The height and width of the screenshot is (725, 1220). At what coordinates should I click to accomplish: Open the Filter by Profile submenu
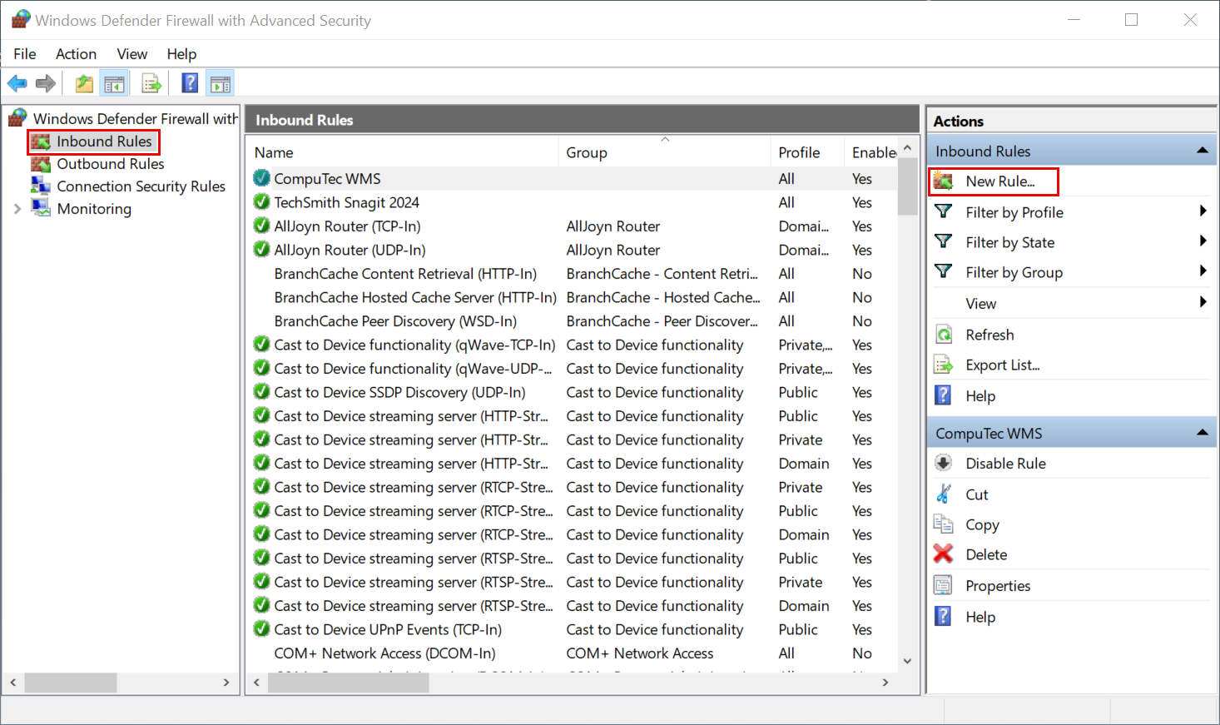coord(1014,212)
